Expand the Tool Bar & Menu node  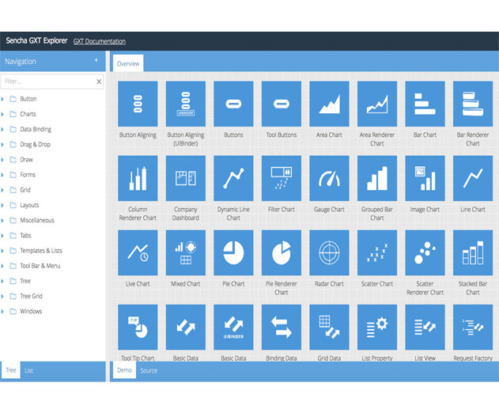(x=2, y=266)
